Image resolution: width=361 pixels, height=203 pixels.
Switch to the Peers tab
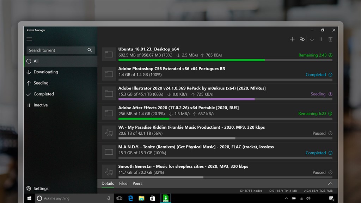click(137, 183)
